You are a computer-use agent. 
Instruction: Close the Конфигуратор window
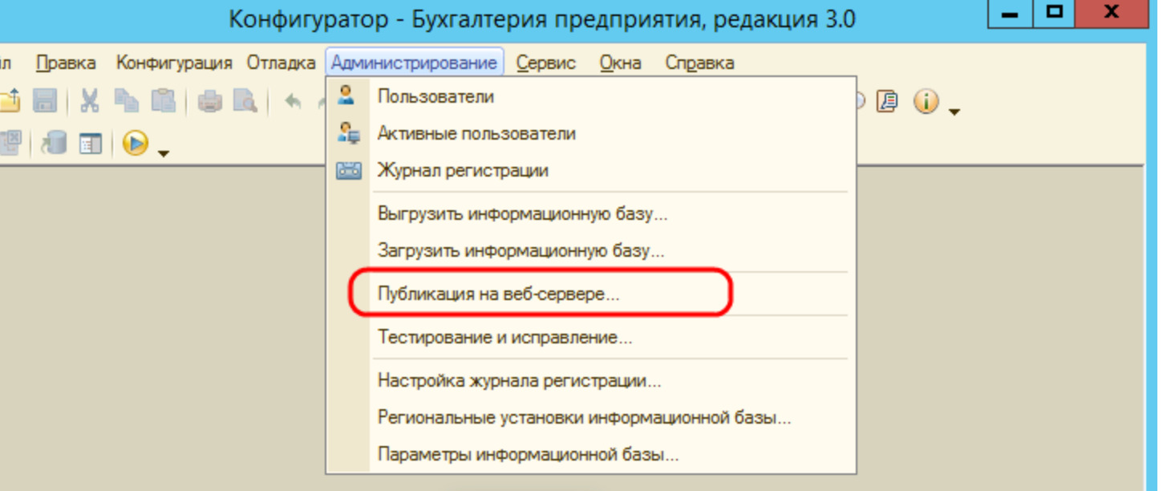[1111, 14]
